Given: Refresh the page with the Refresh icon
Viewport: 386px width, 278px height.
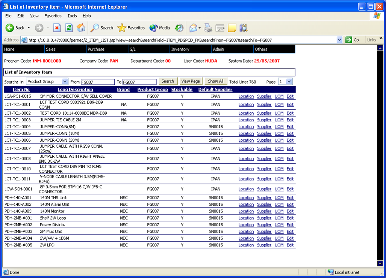Looking at the screenshot, I should point(68,28).
